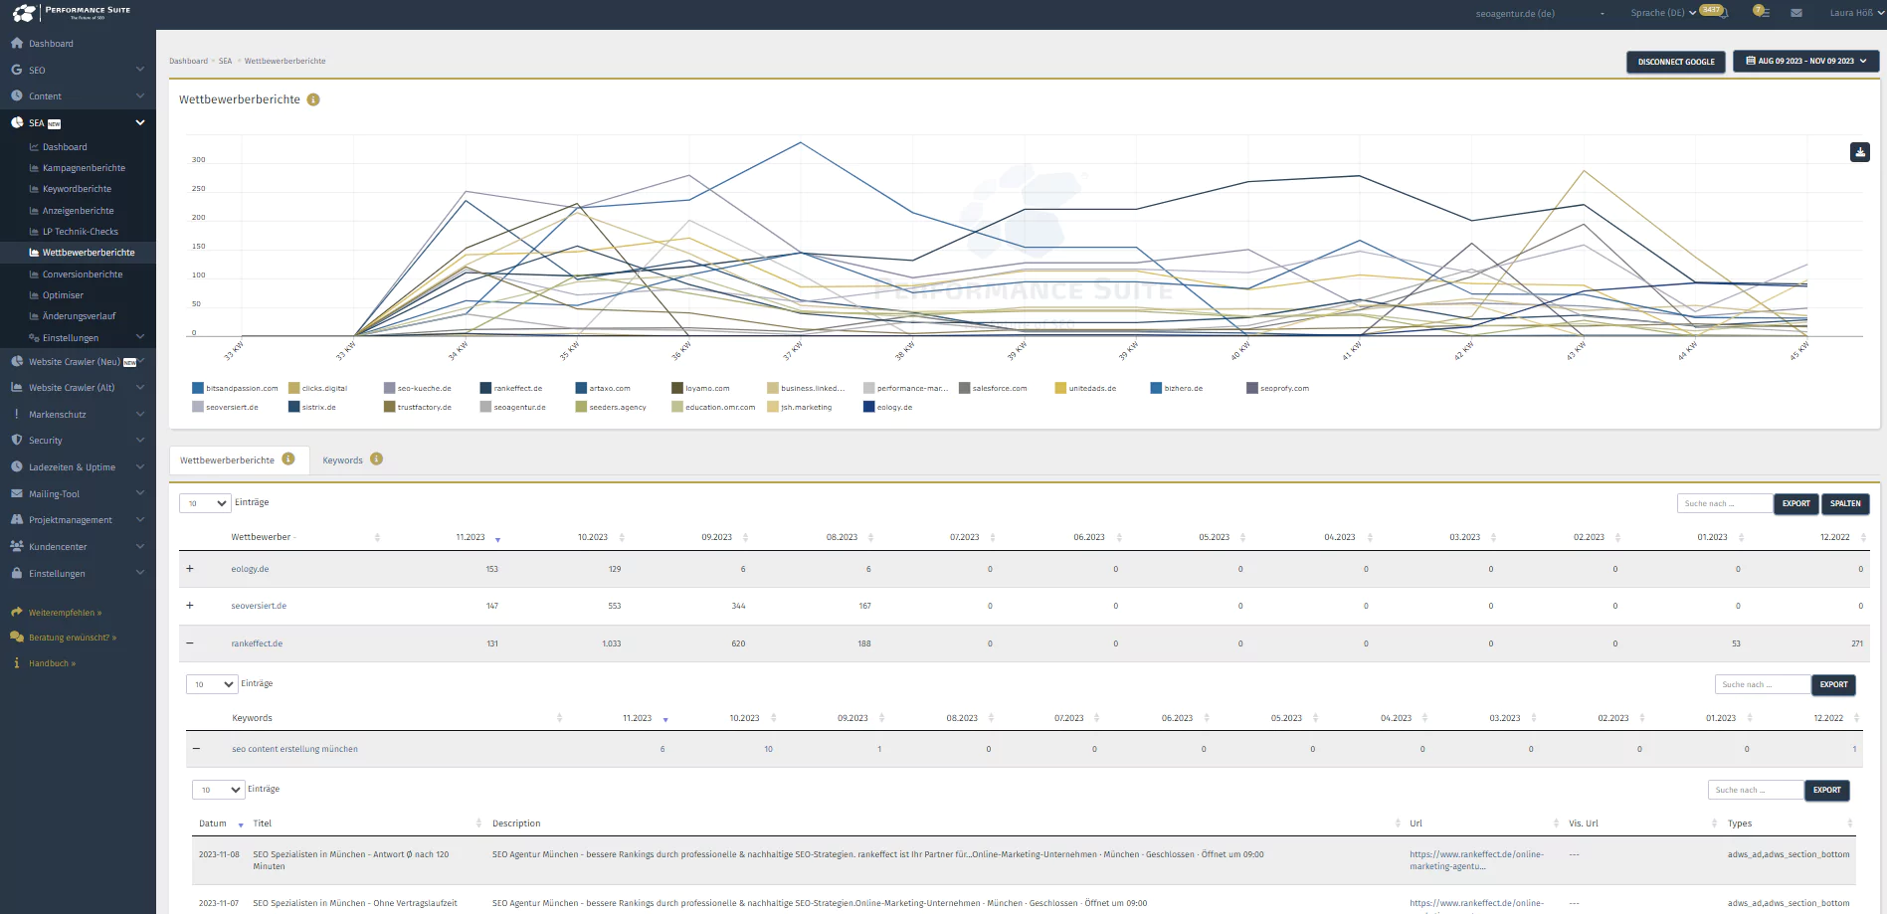Image resolution: width=1887 pixels, height=914 pixels.
Task: Download the chart via download icon
Action: click(1860, 152)
